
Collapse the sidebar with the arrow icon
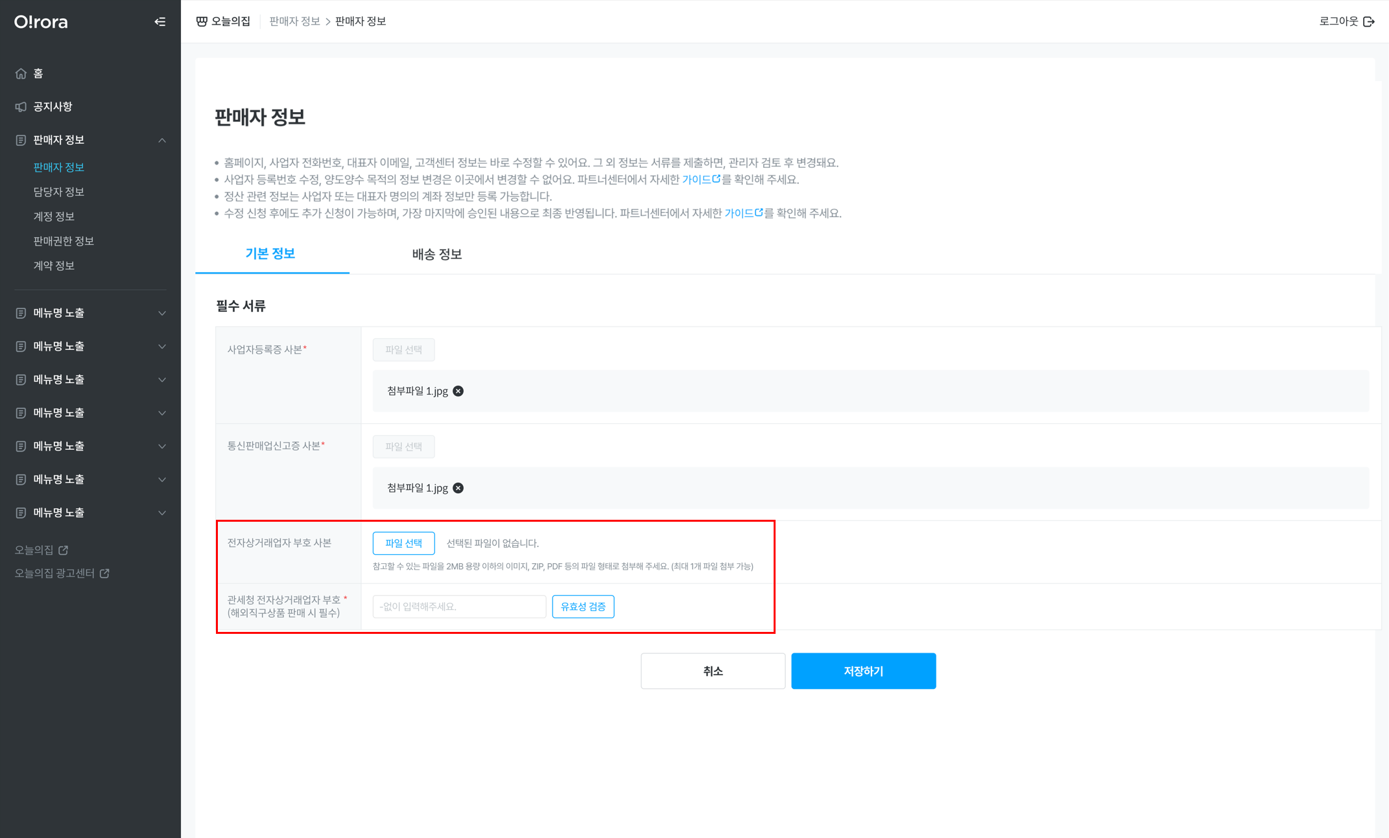coord(160,22)
